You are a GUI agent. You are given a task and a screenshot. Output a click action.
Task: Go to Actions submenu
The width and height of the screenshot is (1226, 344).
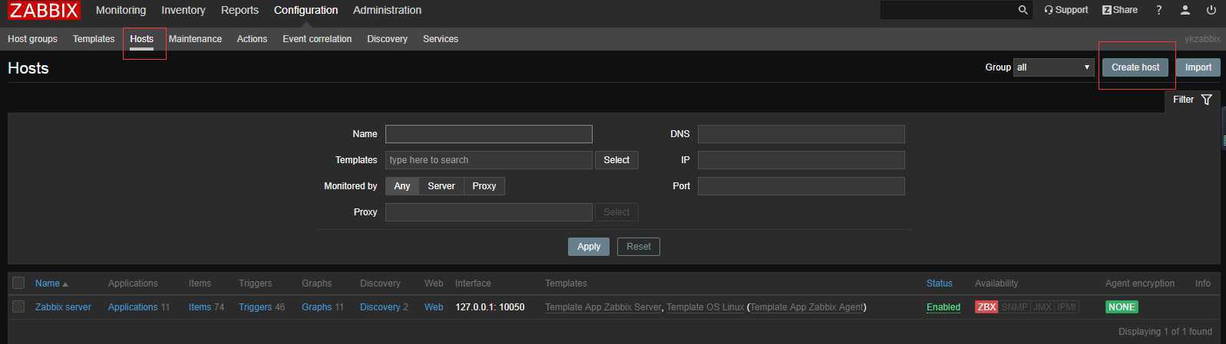pyautogui.click(x=252, y=39)
